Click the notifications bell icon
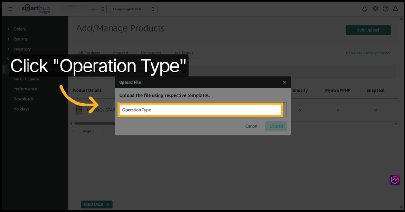The height and width of the screenshot is (212, 405). [x=365, y=9]
